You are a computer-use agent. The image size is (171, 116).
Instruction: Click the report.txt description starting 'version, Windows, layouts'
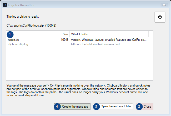tap(109, 40)
